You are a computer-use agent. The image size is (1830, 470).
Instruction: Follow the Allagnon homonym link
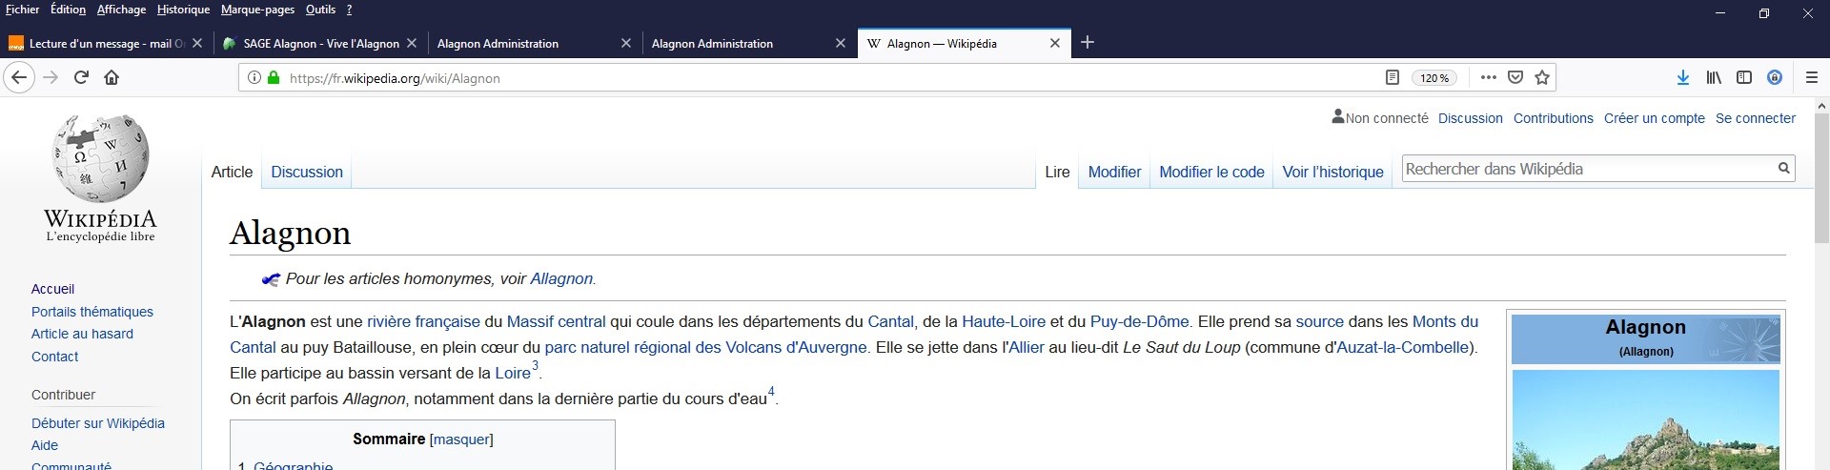pyautogui.click(x=560, y=278)
